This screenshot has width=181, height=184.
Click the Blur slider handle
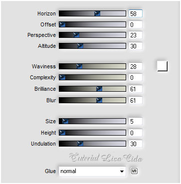pos(99,100)
